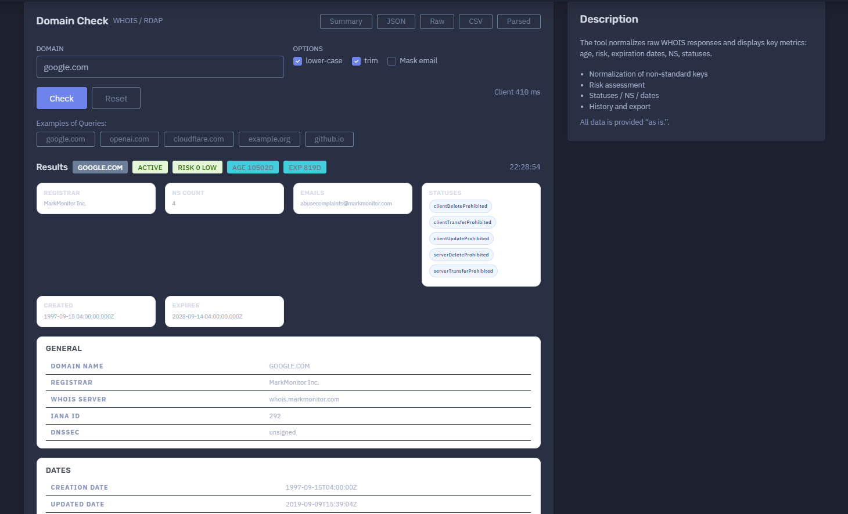Click the Risk assessment bullet

pos(617,85)
